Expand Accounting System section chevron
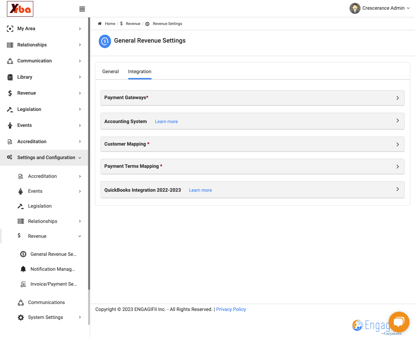415x338 pixels. (x=398, y=121)
